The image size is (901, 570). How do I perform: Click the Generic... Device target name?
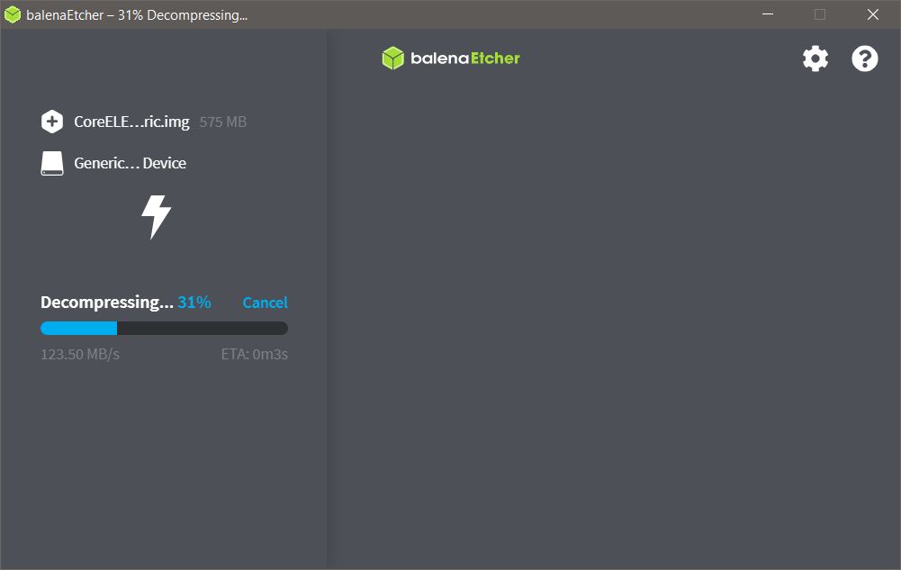pos(130,163)
